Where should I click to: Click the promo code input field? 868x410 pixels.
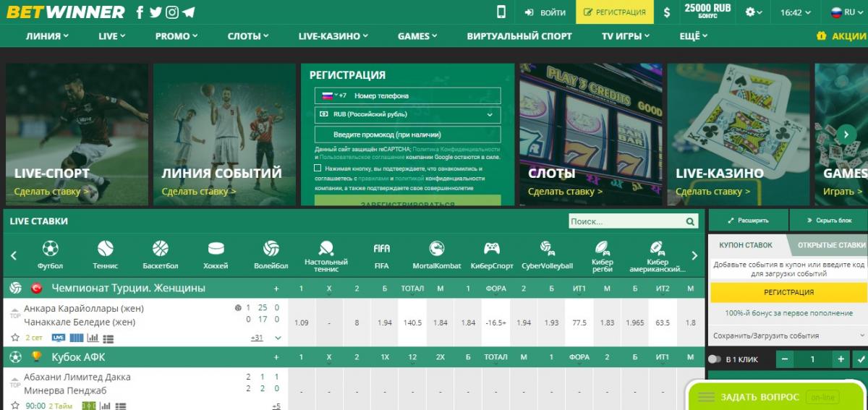407,134
